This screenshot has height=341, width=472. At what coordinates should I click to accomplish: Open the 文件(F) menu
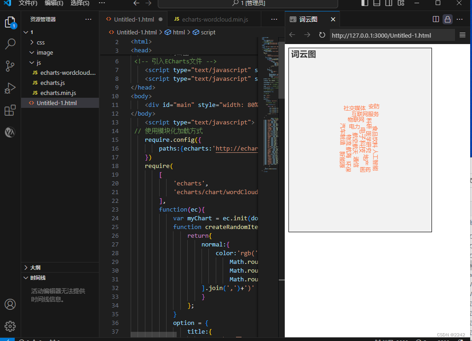pyautogui.click(x=28, y=3)
